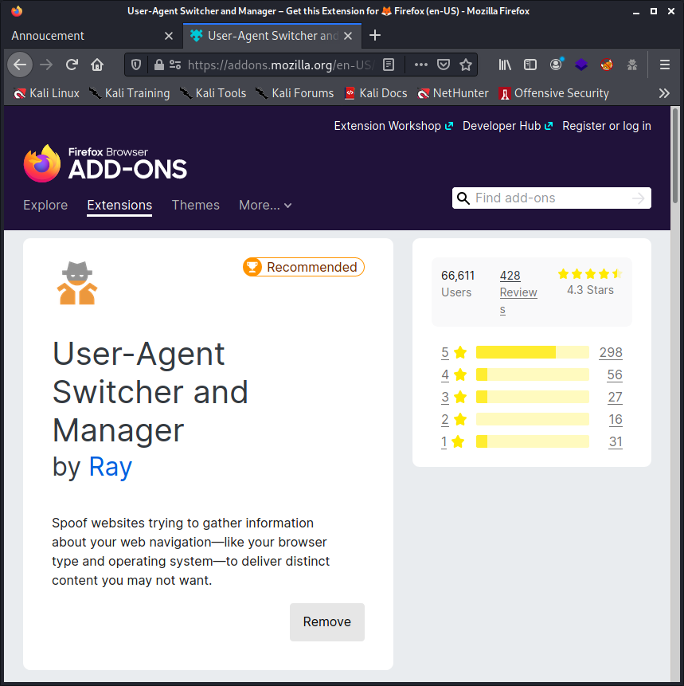Bookmark this page with the star
The height and width of the screenshot is (686, 684).
pos(466,65)
